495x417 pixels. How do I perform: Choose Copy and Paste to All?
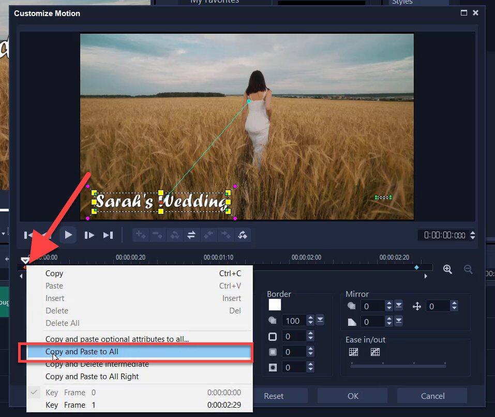pyautogui.click(x=82, y=351)
